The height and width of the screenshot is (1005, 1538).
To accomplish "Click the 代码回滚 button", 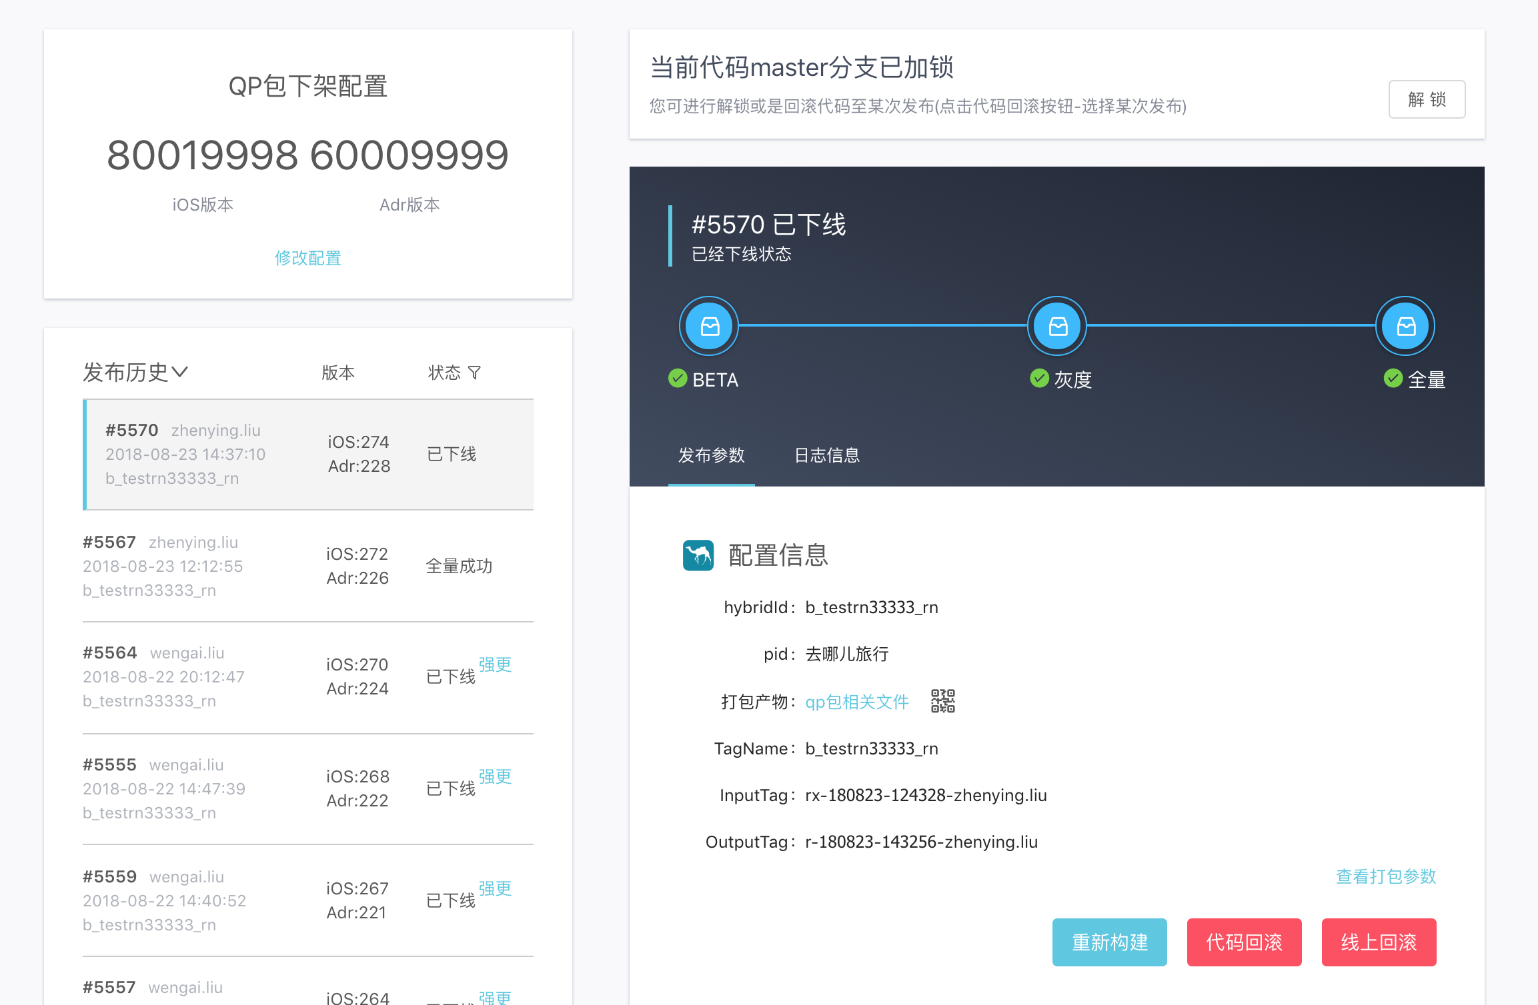I will (x=1245, y=942).
